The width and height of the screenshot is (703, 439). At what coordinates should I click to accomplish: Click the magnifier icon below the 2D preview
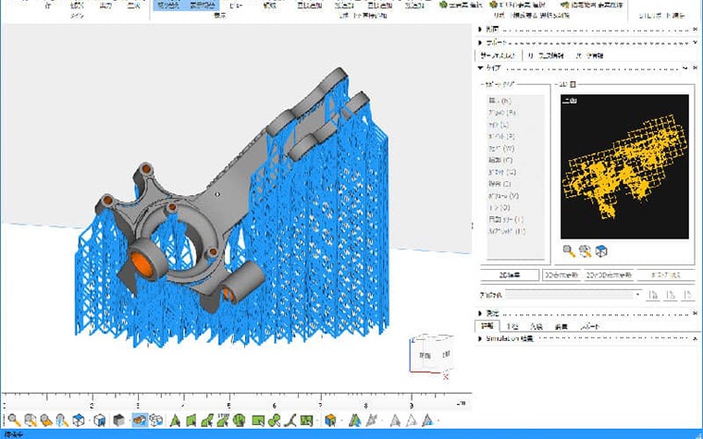point(568,250)
